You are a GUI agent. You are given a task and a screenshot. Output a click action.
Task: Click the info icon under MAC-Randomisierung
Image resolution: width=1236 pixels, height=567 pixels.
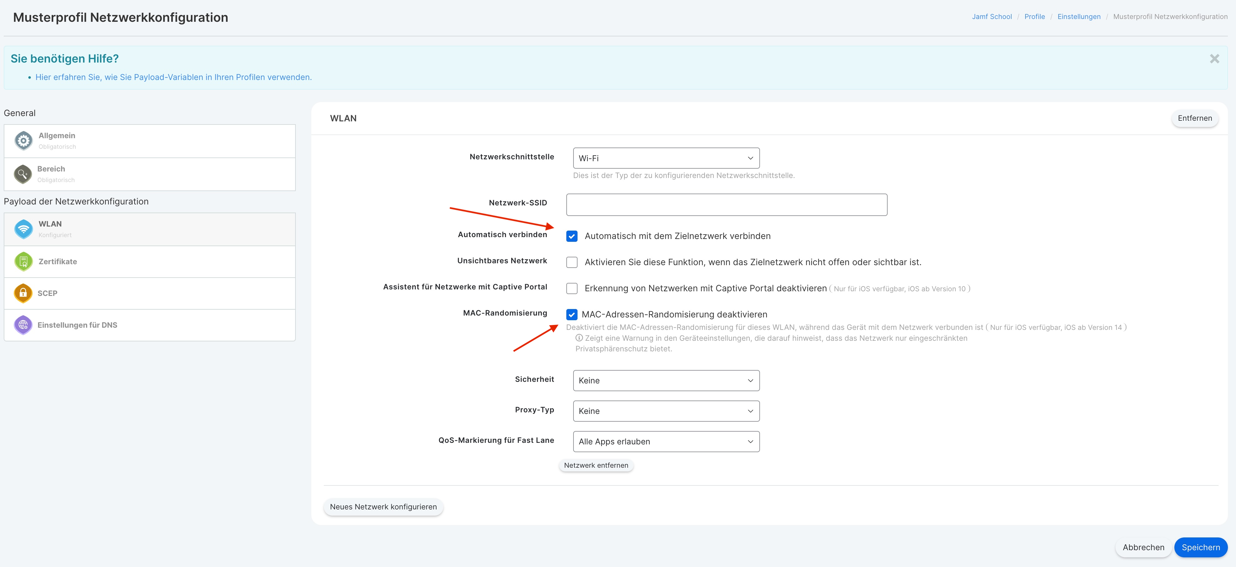579,338
